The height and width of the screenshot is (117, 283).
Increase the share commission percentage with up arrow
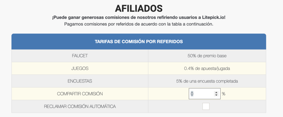pyautogui.click(x=216, y=92)
